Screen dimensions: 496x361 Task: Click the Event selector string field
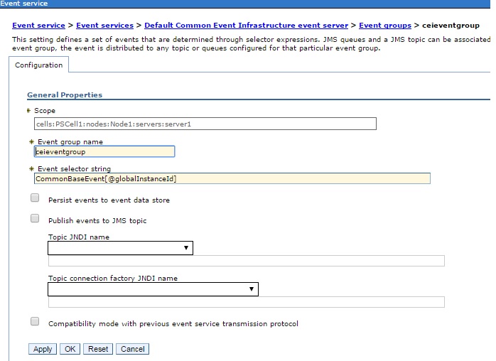pyautogui.click(x=232, y=178)
